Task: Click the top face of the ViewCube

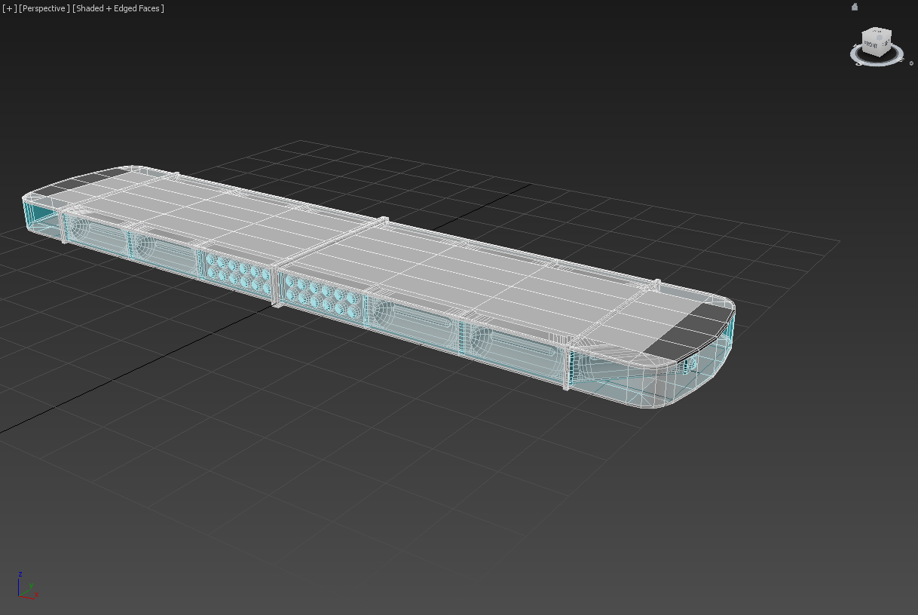Action: coord(877,32)
